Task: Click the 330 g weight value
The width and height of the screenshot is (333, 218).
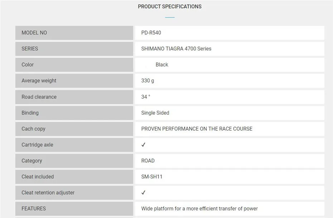Action: [148, 81]
